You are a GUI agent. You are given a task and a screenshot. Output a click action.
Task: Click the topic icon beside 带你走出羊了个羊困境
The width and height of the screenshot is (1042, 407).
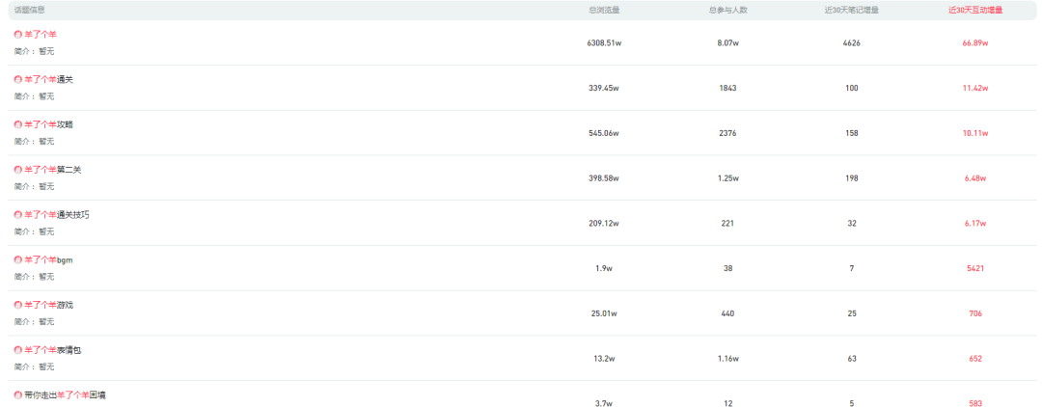click(18, 394)
